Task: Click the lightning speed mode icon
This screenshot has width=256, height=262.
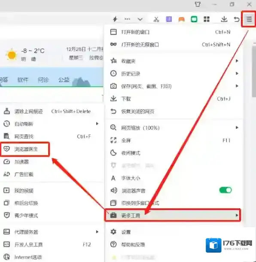Action: (x=115, y=19)
